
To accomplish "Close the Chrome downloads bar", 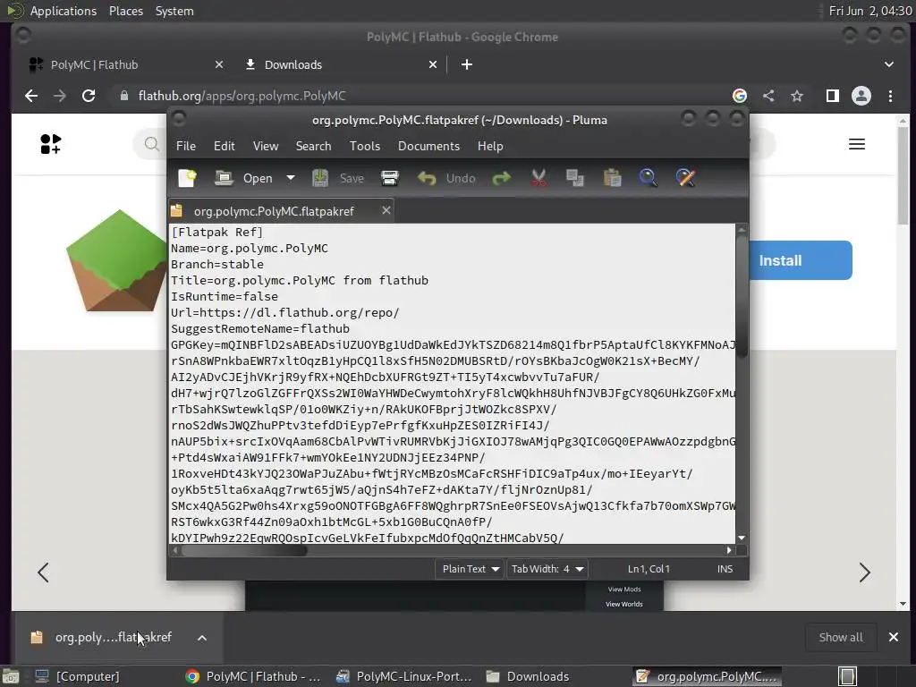I will tap(894, 637).
